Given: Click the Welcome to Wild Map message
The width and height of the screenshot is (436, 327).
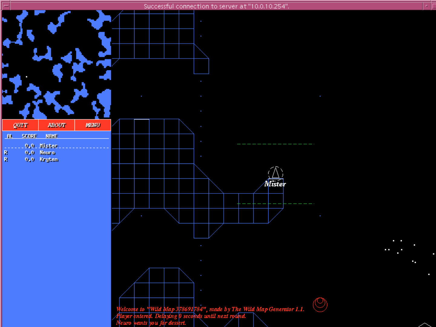Looking at the screenshot, I should tap(210, 309).
